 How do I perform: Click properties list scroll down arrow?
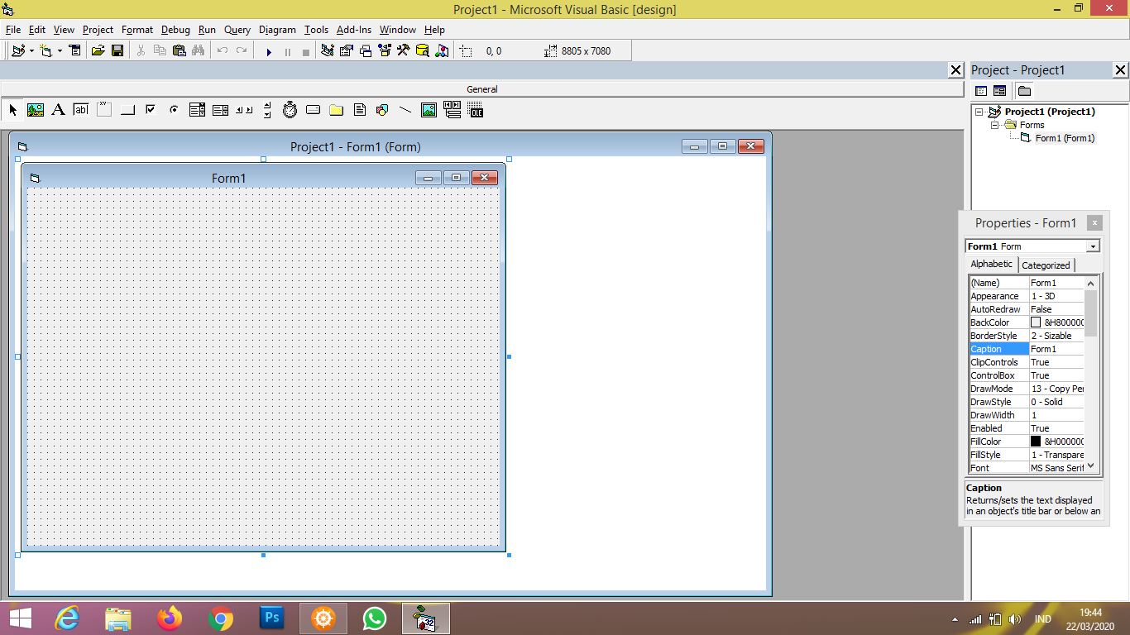point(1090,466)
